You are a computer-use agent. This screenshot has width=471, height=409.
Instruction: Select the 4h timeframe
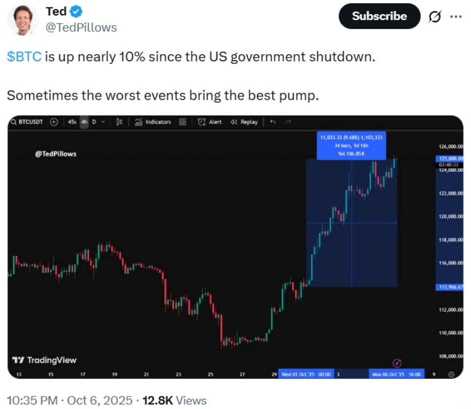pyautogui.click(x=84, y=122)
